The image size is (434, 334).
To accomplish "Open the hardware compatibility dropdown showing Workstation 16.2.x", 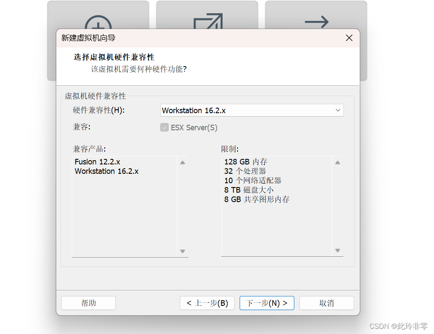I will [252, 111].
